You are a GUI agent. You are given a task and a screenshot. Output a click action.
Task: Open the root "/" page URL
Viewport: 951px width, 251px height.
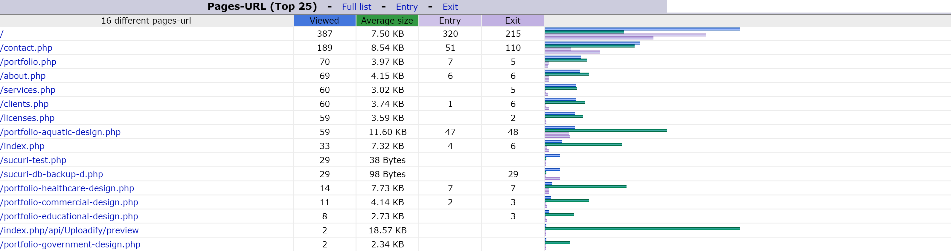[2, 34]
